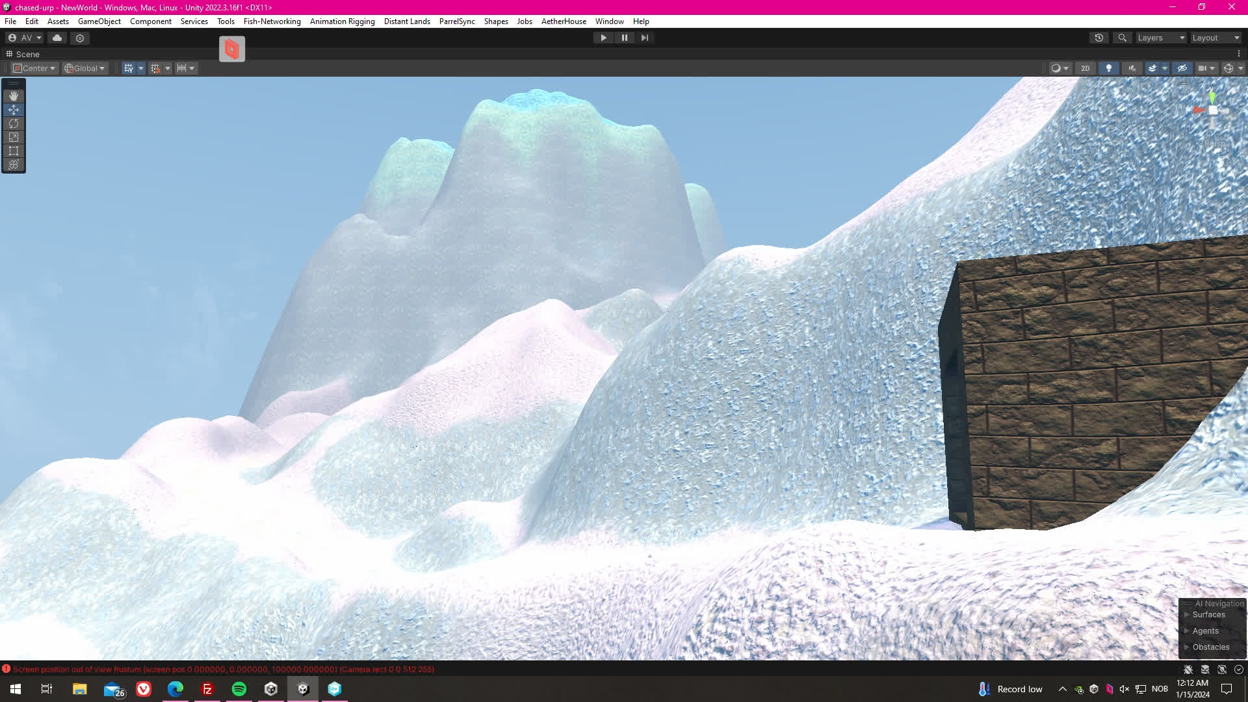
Task: Select the Rotate tool
Action: pyautogui.click(x=14, y=123)
